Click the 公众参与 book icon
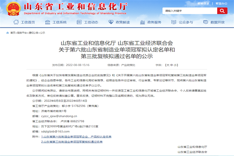 (174, 22)
